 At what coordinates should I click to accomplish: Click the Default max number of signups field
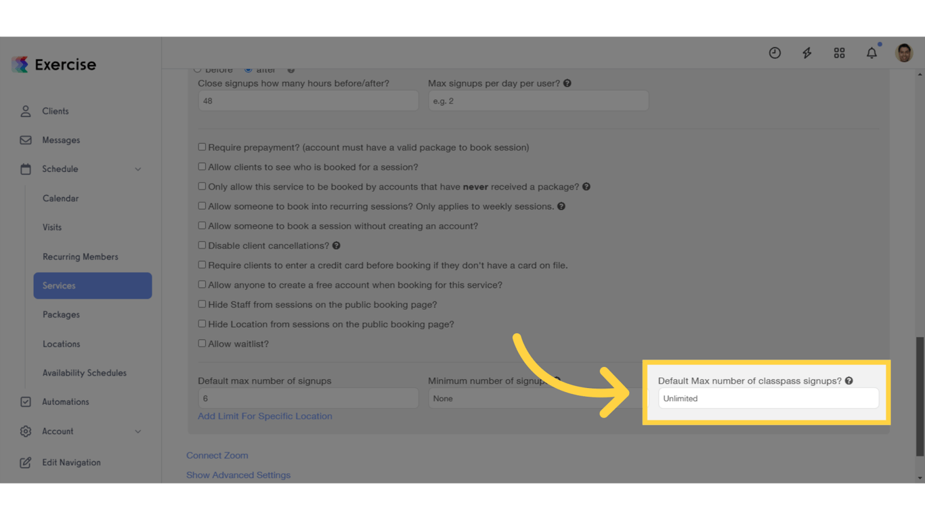[307, 398]
